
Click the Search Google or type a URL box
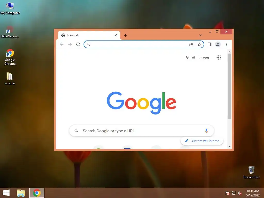pos(142,131)
